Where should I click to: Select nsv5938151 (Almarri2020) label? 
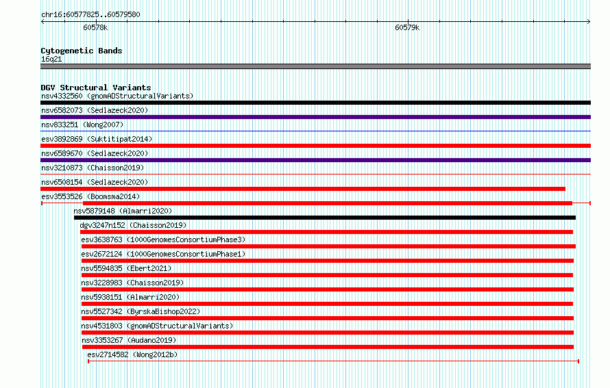[130, 297]
